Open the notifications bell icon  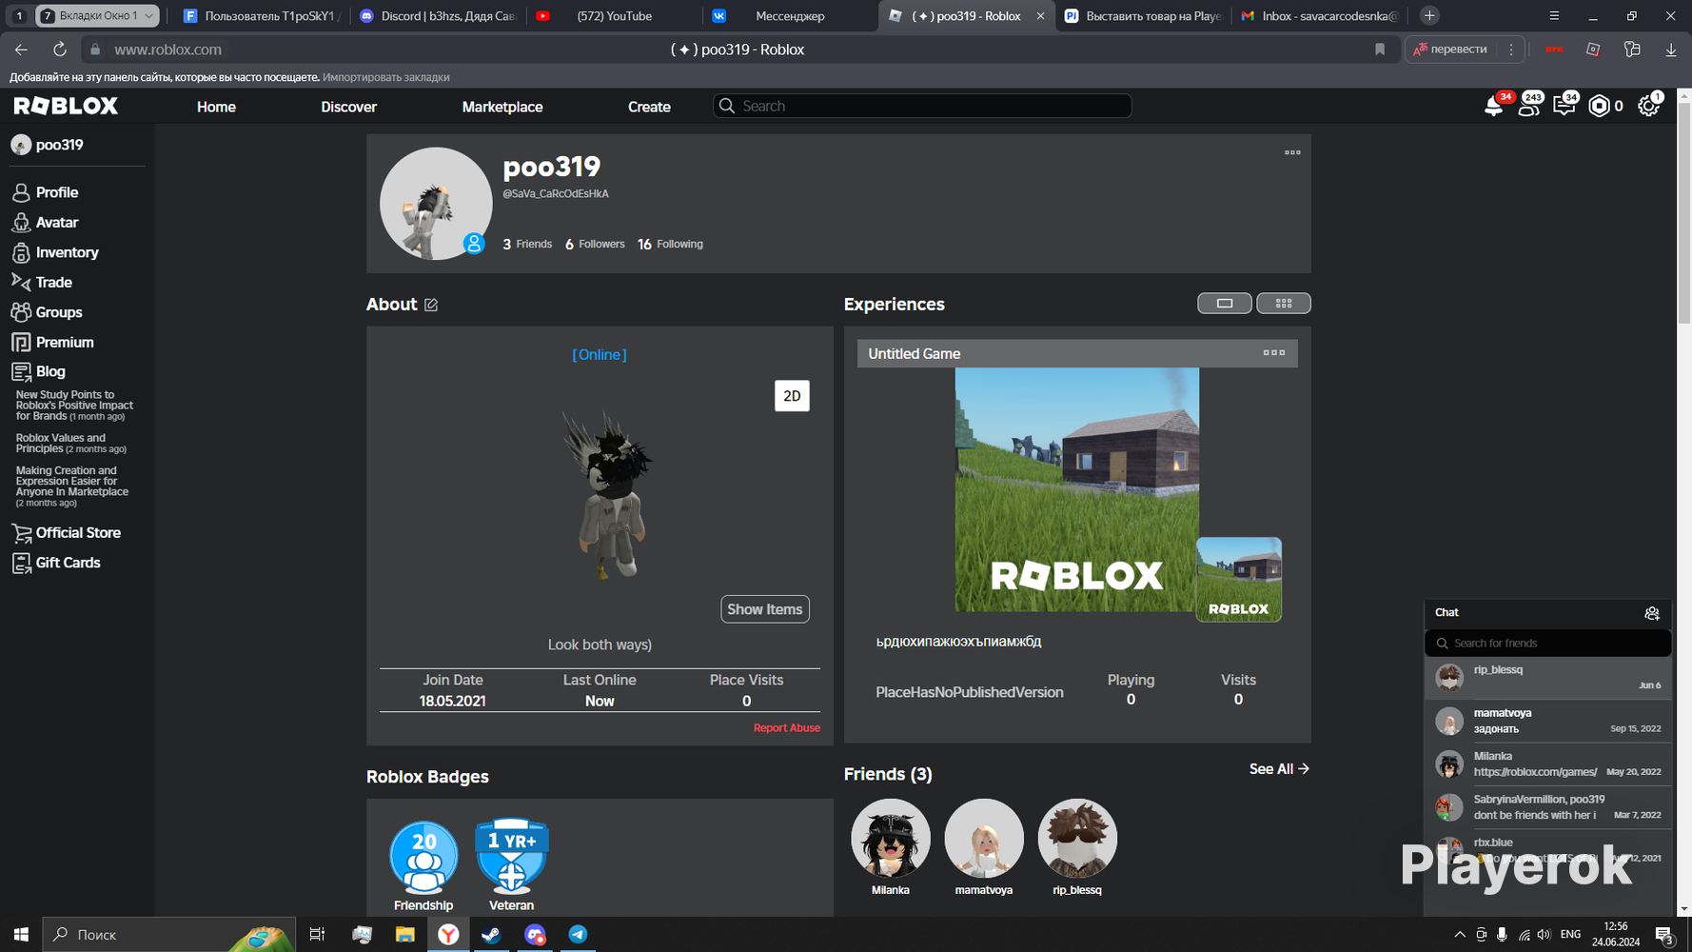tap(1494, 106)
